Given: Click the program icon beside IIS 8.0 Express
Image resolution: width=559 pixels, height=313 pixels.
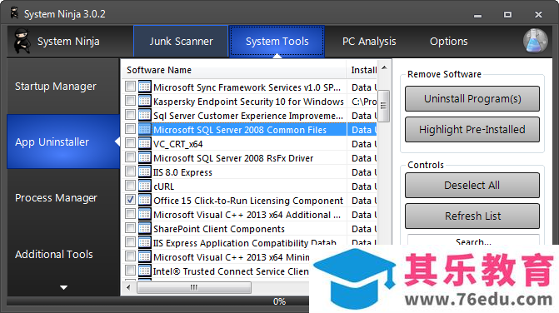Looking at the screenshot, I should (x=144, y=172).
